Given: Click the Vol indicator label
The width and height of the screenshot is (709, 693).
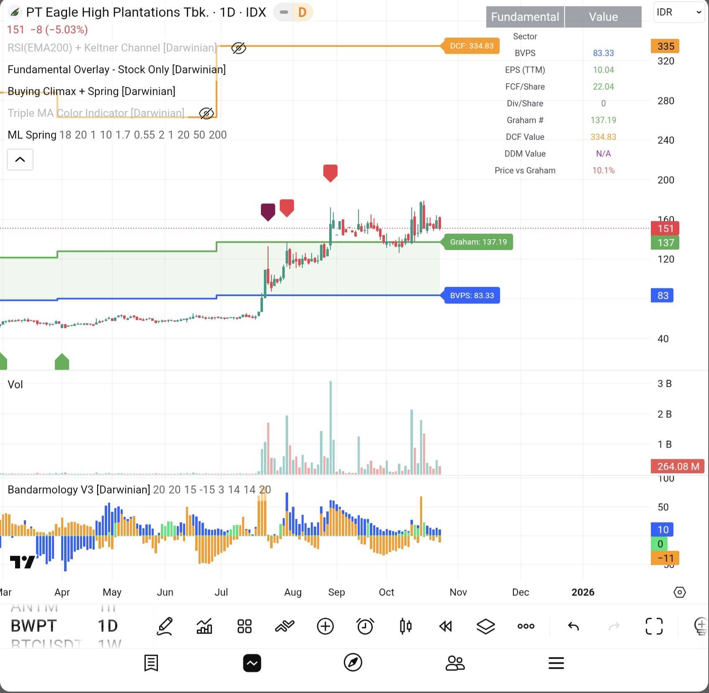Looking at the screenshot, I should pyautogui.click(x=15, y=384).
